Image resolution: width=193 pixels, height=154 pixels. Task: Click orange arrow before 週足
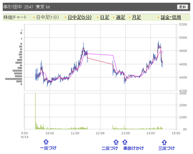tap(114, 18)
